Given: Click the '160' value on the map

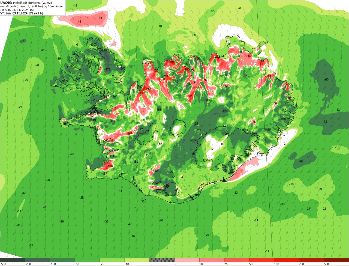Looking at the screenshot, I should coord(172,62).
